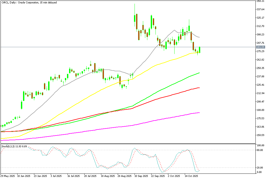Click the 80.00 stochastic level label

click(x=260, y=150)
